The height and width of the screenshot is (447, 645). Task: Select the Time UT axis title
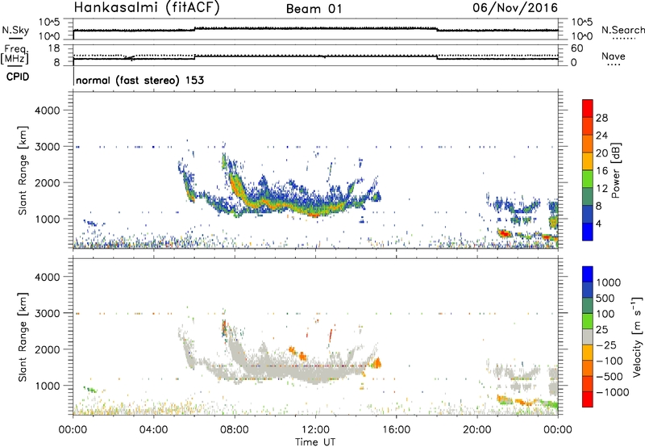tap(315, 441)
